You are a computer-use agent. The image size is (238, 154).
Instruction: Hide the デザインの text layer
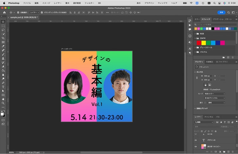[x=196, y=140]
